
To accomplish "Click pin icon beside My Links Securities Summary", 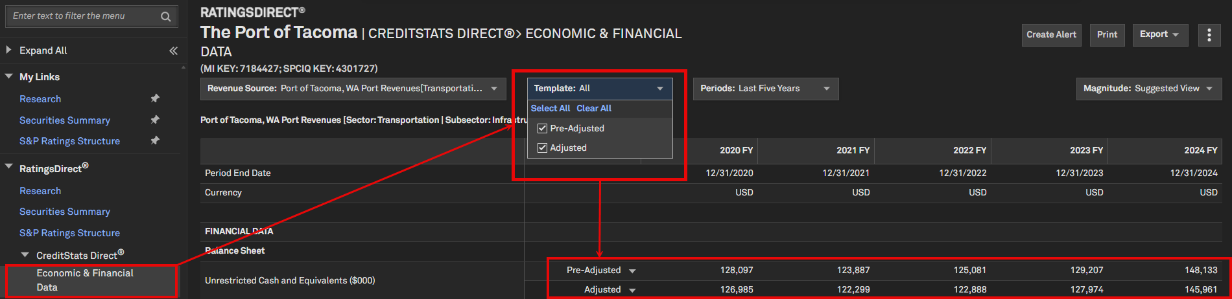I will 155,120.
